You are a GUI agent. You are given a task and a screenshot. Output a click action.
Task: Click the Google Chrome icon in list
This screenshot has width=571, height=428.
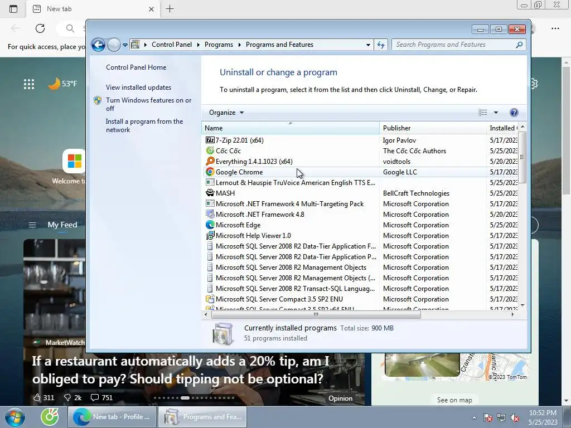pos(210,172)
